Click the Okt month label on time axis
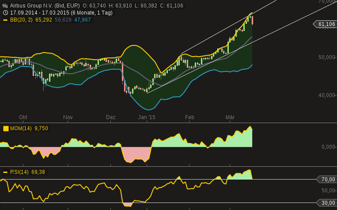The image size is (337, 210). 23,117
